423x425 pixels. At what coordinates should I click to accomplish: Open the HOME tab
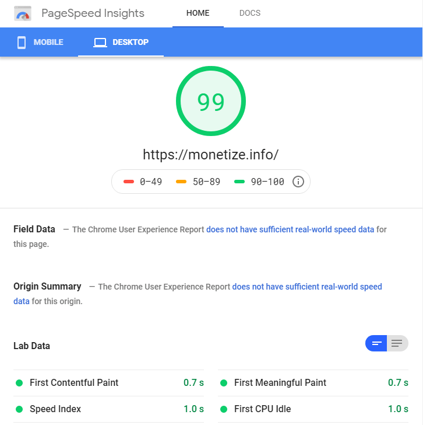tap(198, 13)
